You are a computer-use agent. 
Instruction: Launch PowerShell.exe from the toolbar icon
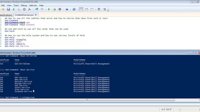74,9
